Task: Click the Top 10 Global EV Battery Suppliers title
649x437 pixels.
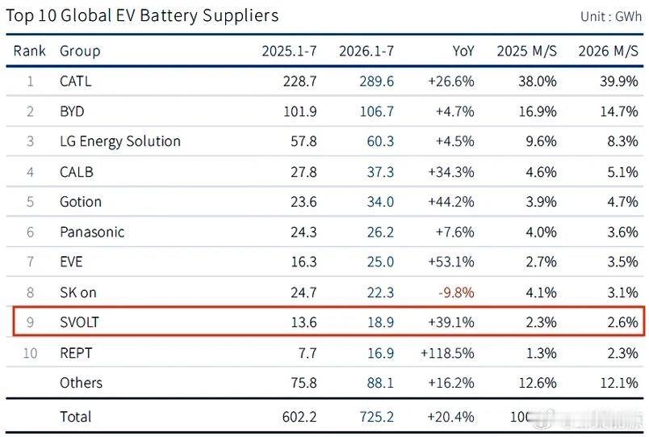Action: 142,15
